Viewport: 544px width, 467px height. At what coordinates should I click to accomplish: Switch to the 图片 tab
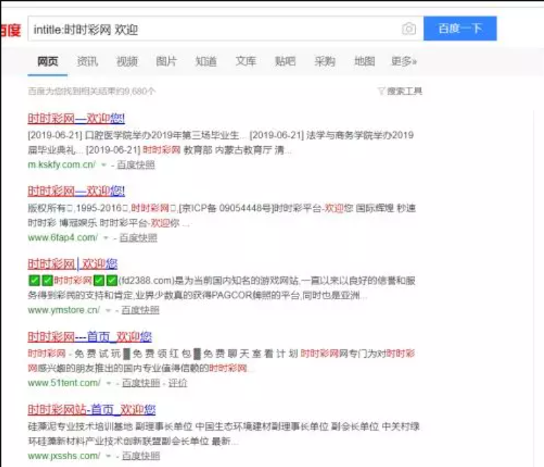[166, 61]
